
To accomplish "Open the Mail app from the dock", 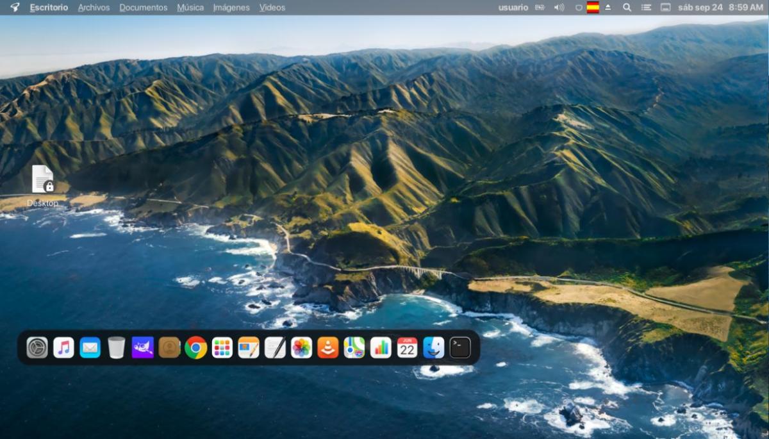I will coord(90,347).
